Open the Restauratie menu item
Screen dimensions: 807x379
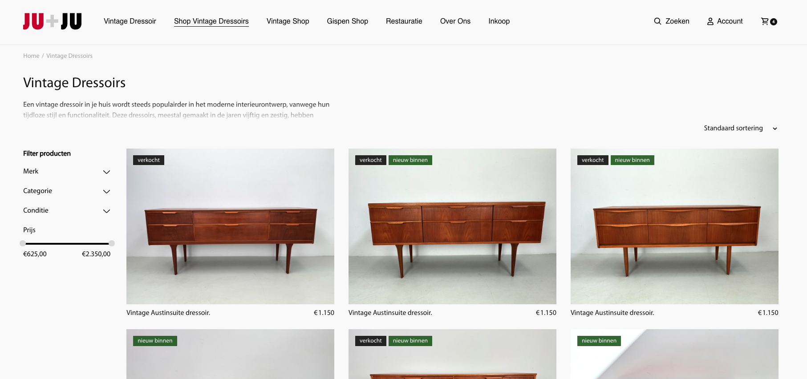tap(404, 21)
